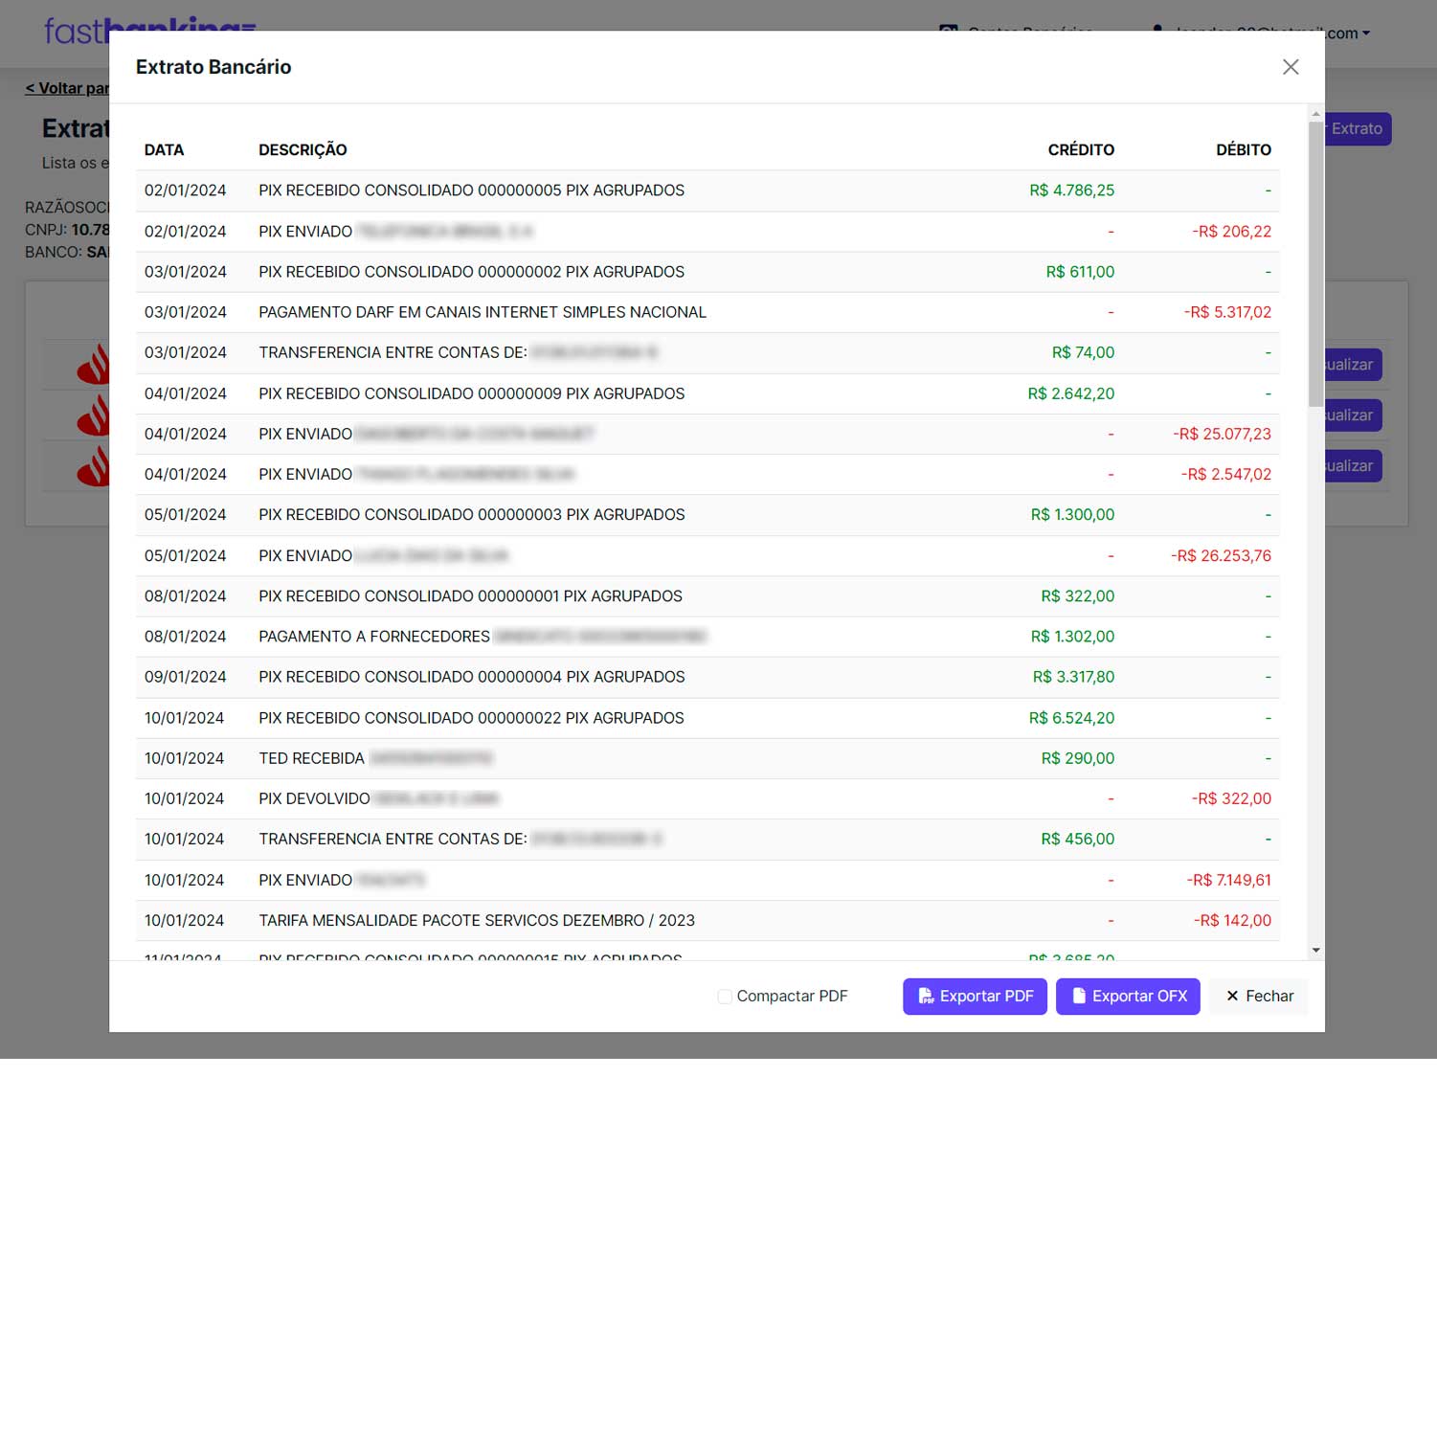Close the Extrato Bancário dialog with the X
The width and height of the screenshot is (1437, 1436).
tap(1290, 67)
